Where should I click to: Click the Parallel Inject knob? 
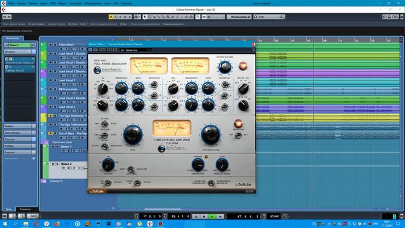tap(221, 165)
